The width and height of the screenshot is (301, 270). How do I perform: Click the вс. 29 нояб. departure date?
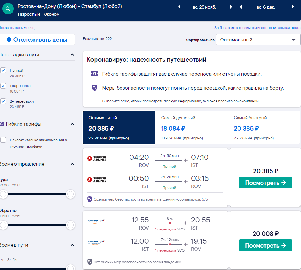204,7
